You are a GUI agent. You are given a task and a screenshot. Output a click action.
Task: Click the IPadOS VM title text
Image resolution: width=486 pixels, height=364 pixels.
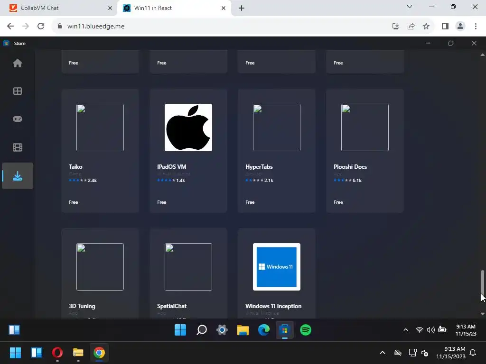pyautogui.click(x=172, y=166)
